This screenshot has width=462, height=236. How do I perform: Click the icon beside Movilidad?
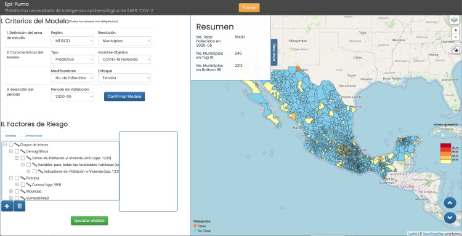(23, 191)
